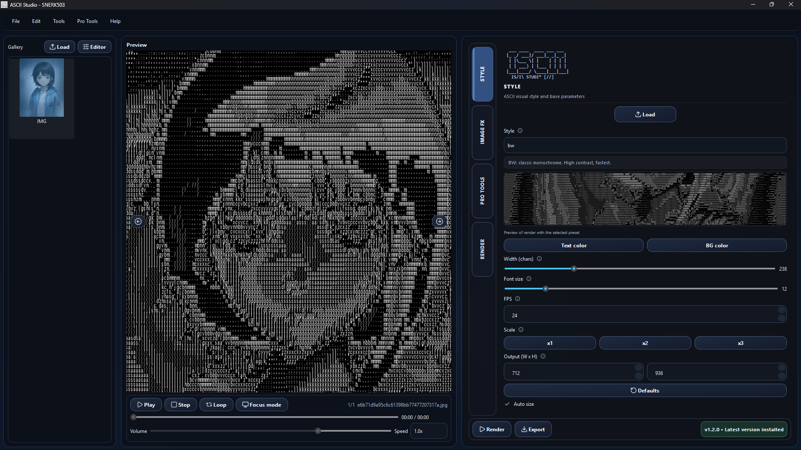Click the upload icon on the gallery Load button
This screenshot has width=801, height=450.
pyautogui.click(x=52, y=47)
